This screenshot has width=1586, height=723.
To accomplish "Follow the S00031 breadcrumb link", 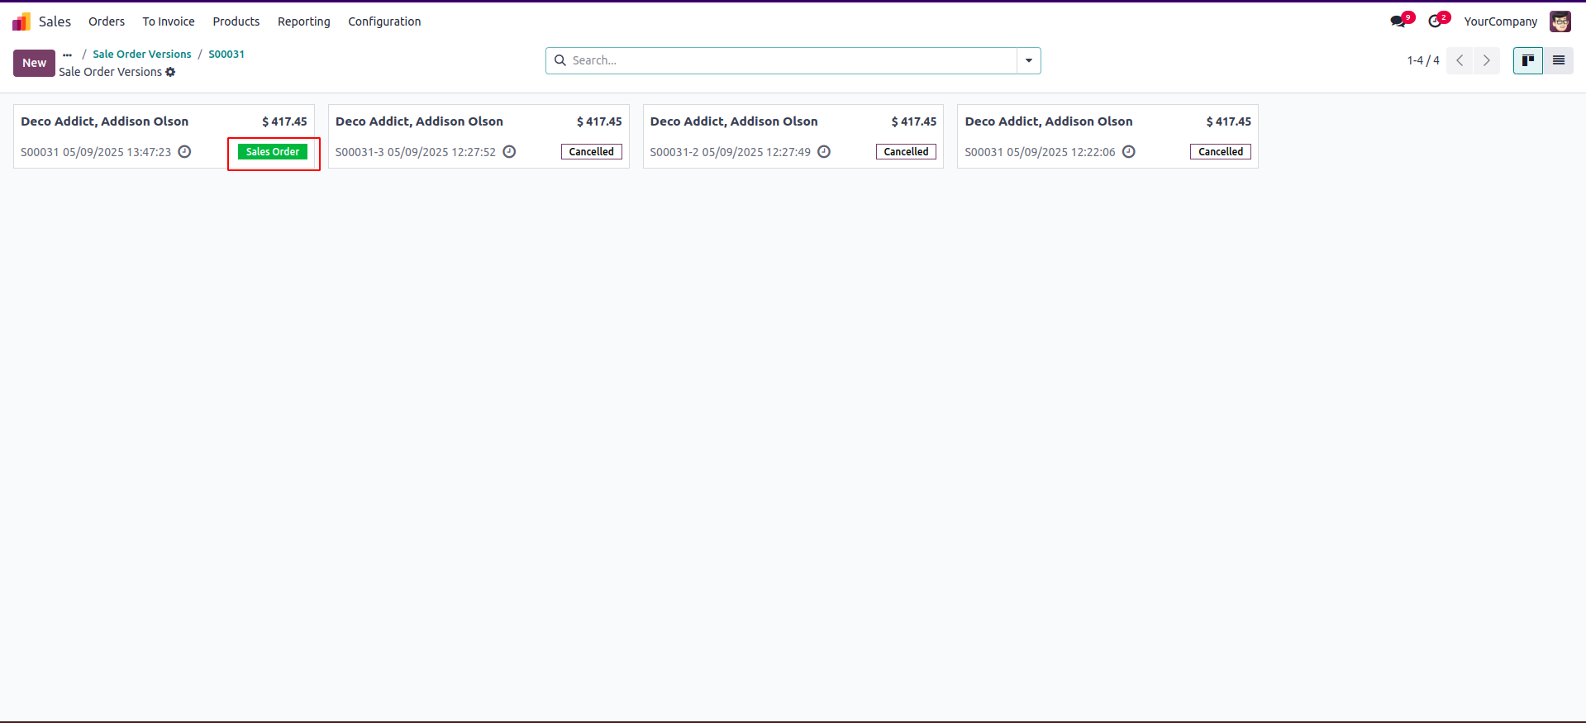I will tap(226, 55).
